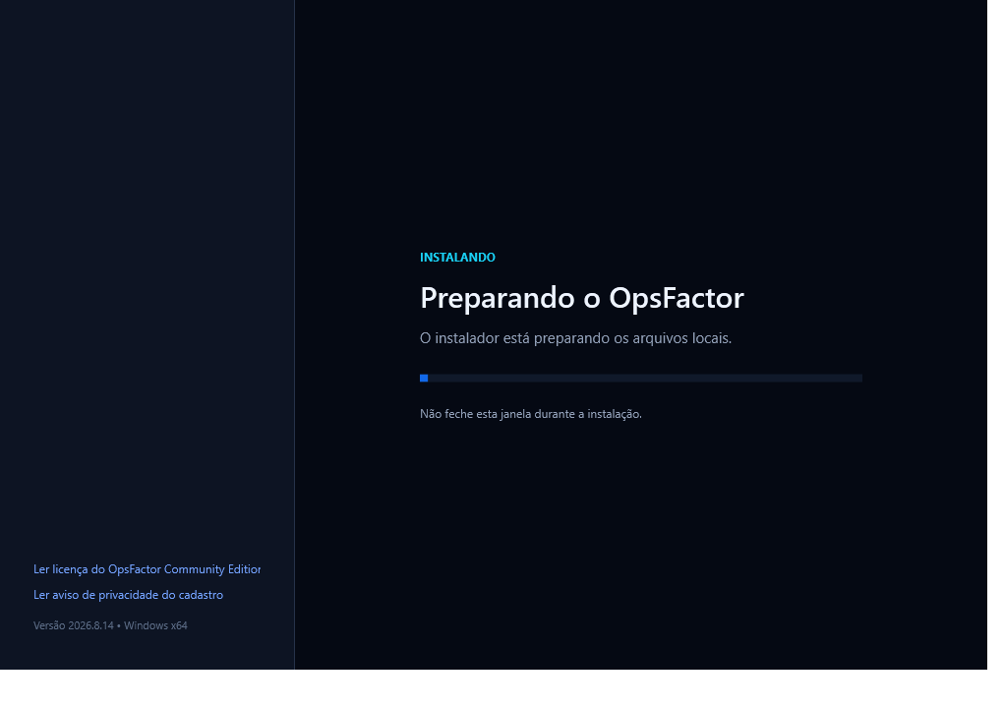Click the 'INSTALANDO' status label

[457, 257]
